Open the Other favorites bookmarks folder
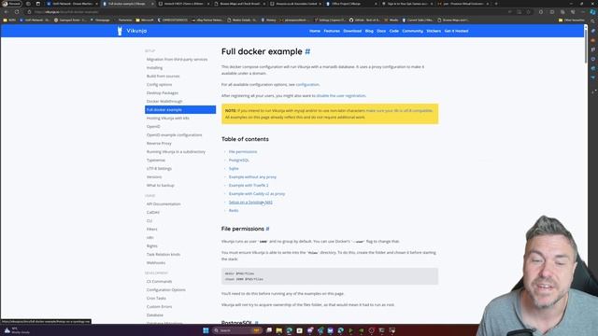Viewport: 598px width, 336px height. click(571, 20)
